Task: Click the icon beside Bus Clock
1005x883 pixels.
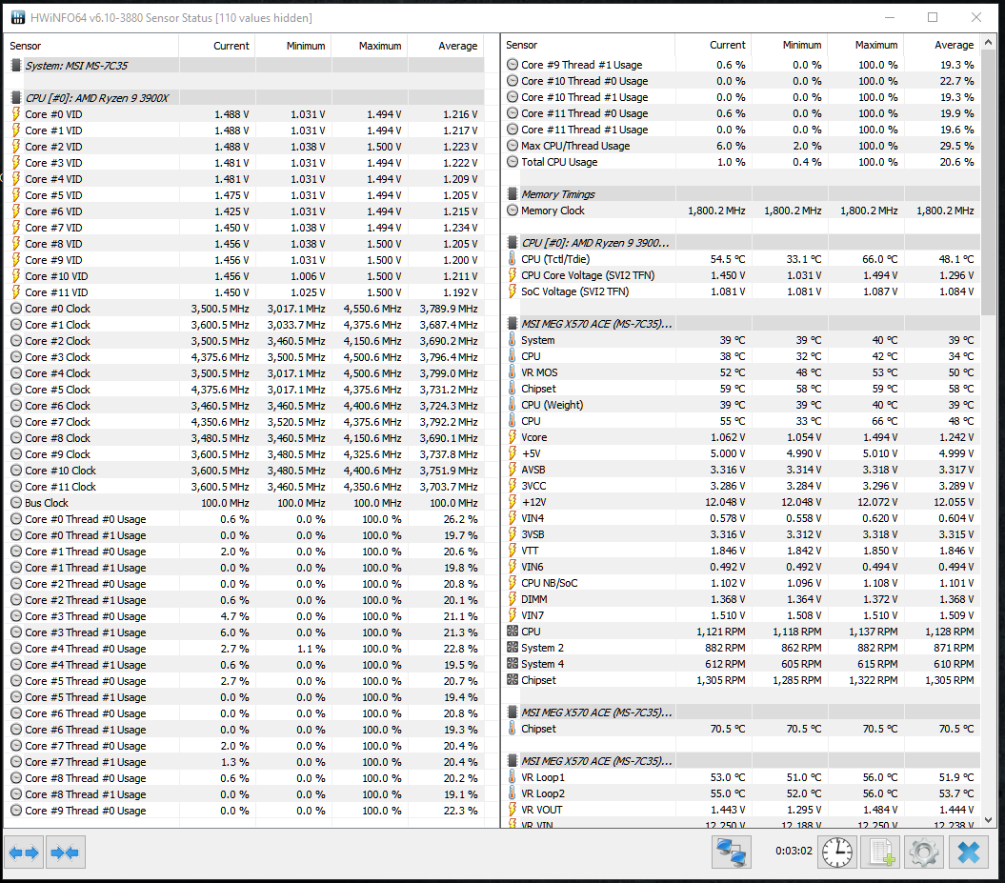Action: coord(16,503)
